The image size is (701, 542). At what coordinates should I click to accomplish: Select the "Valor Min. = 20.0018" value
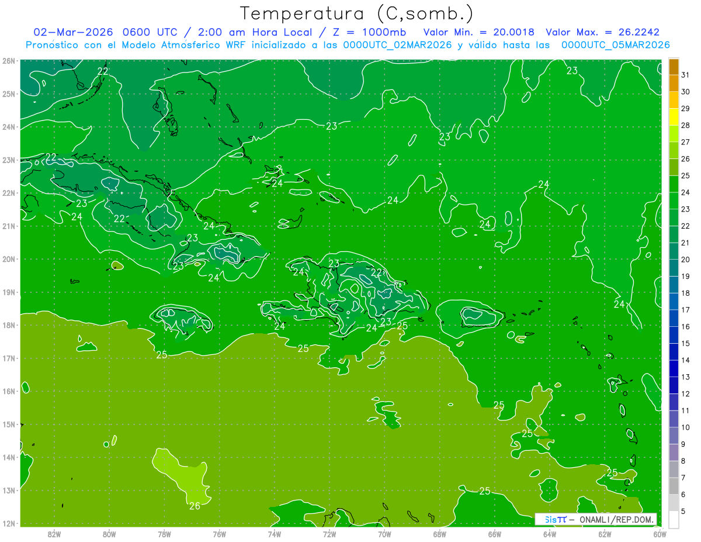coord(478,32)
